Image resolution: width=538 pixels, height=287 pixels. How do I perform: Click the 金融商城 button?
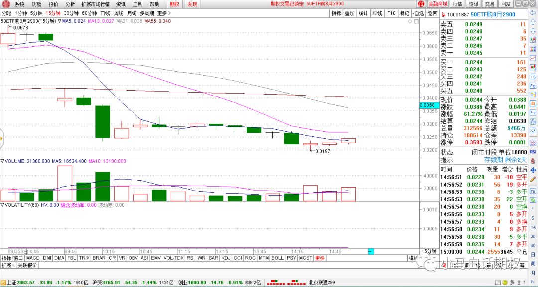tap(438, 4)
